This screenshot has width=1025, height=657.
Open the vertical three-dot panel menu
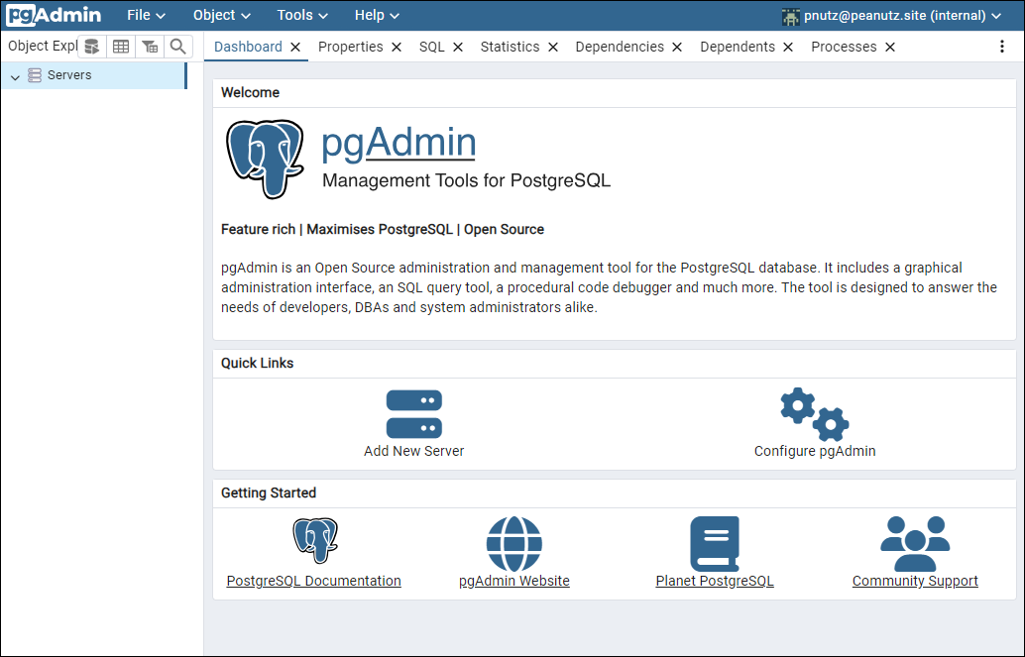pyautogui.click(x=1002, y=47)
